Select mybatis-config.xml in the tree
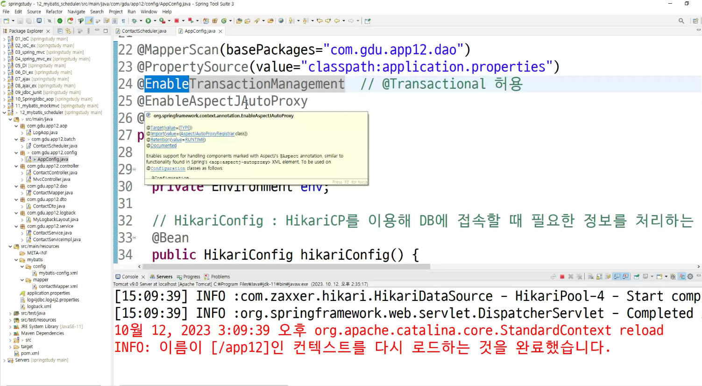This screenshot has width=702, height=386. [58, 273]
